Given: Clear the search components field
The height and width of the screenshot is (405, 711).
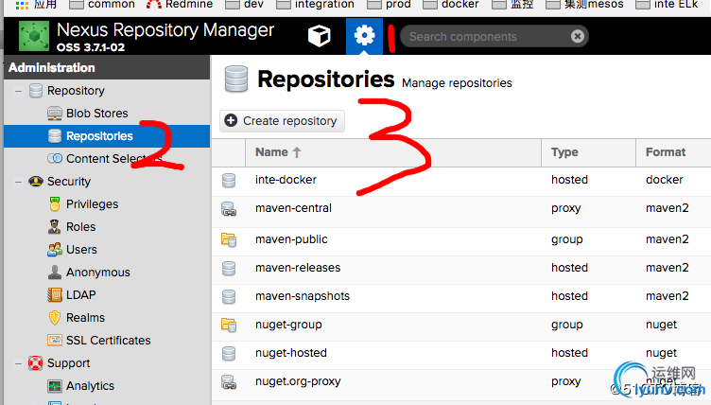Looking at the screenshot, I should (578, 36).
